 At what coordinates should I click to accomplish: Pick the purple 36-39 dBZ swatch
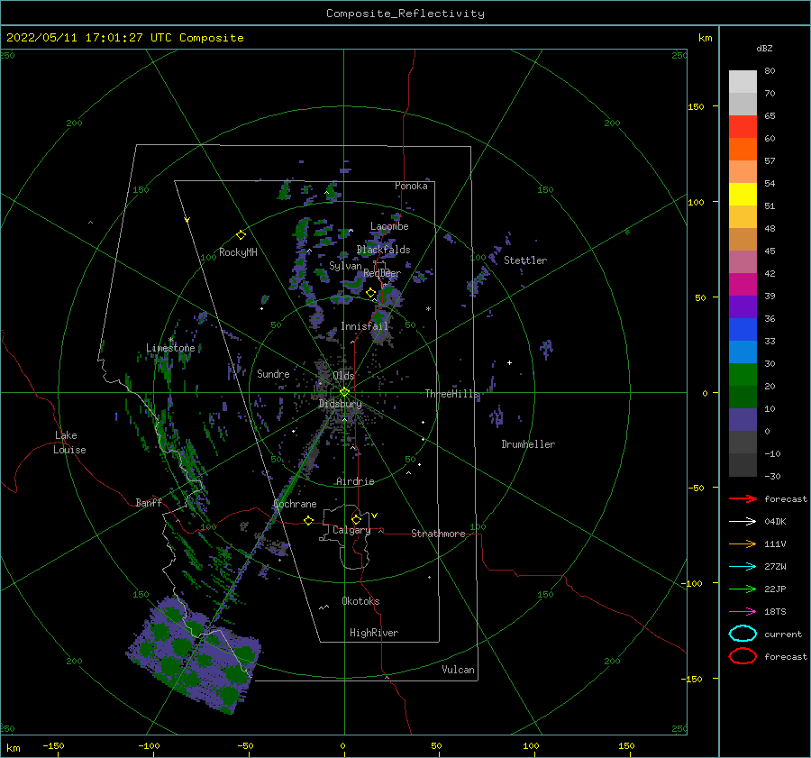(x=743, y=306)
